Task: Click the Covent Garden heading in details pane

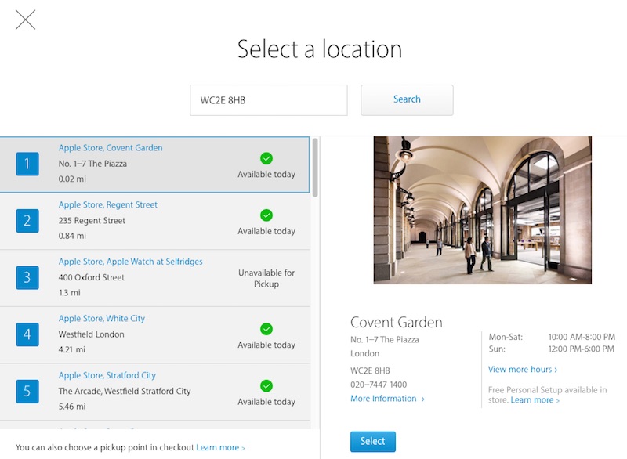Action: [x=397, y=322]
